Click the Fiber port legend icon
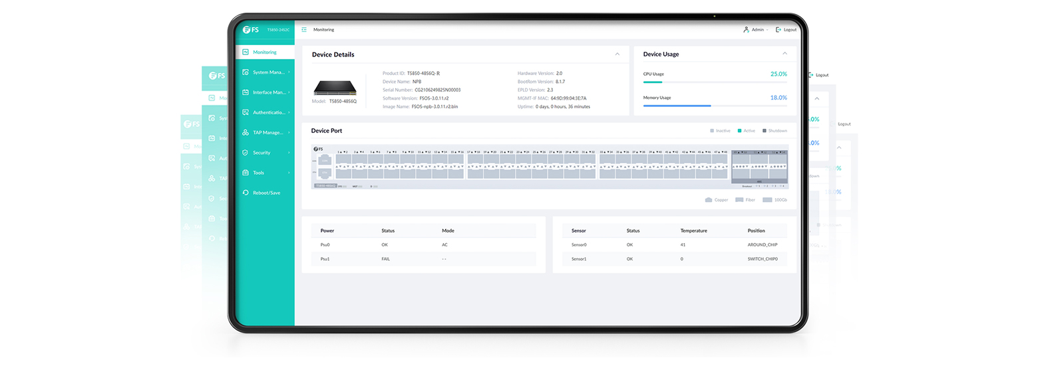The image size is (1038, 370). click(x=739, y=199)
